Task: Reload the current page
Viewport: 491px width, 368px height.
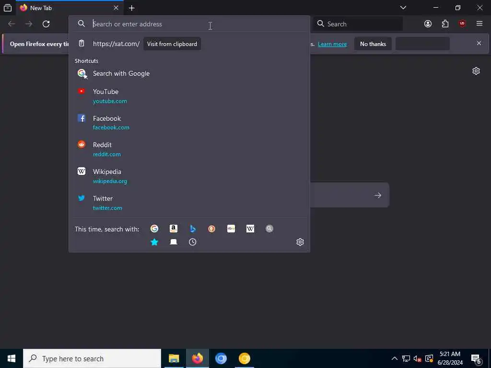Action: coord(46,24)
